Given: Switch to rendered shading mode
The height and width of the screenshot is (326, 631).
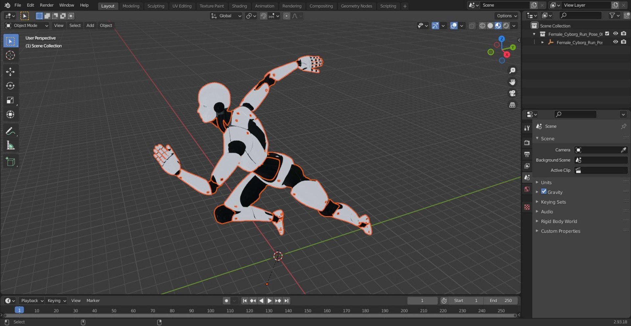Looking at the screenshot, I should coord(506,26).
